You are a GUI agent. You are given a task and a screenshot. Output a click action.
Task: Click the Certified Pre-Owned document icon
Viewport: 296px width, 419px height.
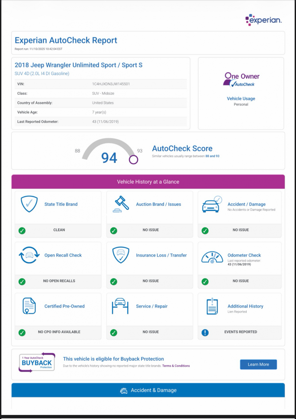[29, 306]
